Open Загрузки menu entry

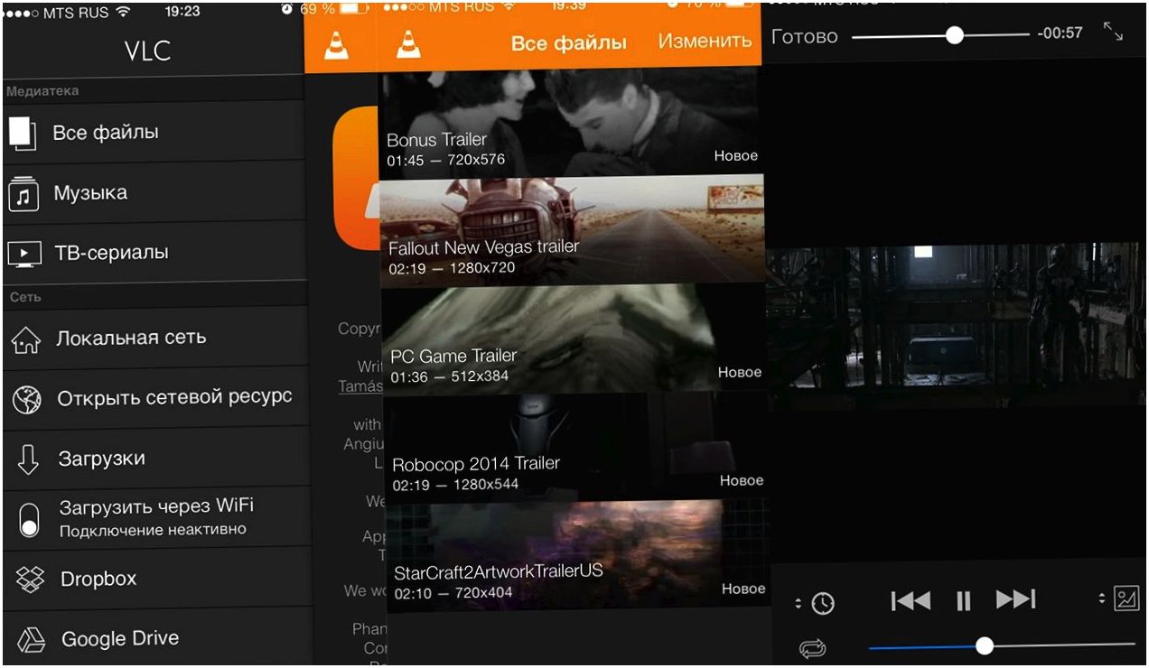155,459
